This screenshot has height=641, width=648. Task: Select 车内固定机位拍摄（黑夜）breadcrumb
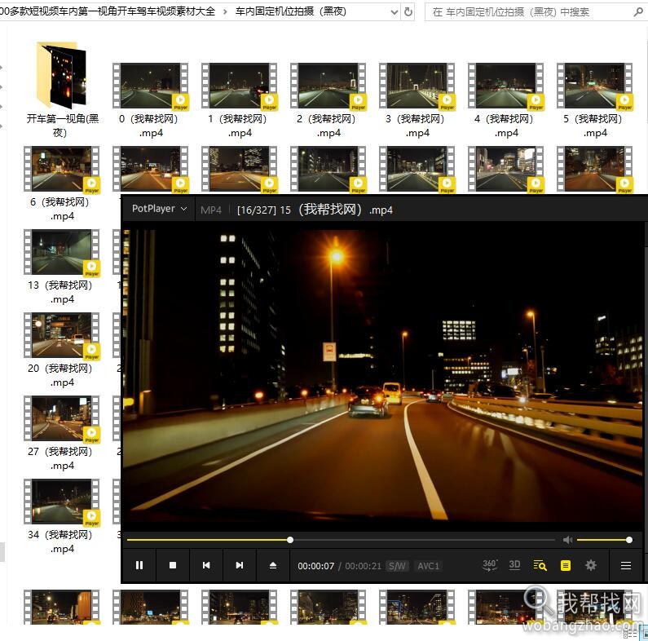pyautogui.click(x=290, y=11)
